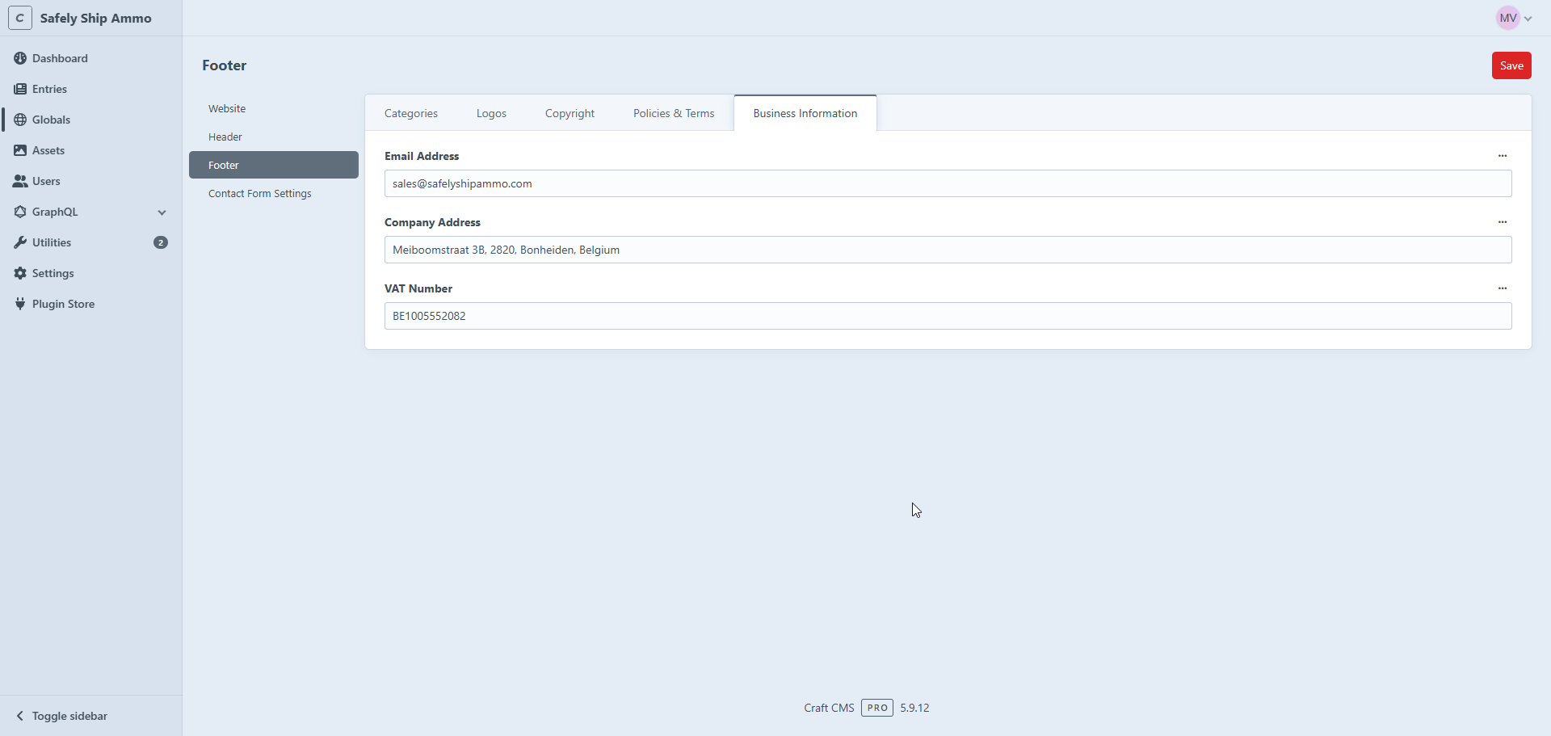Open the Entries section
The image size is (1551, 736).
49,89
